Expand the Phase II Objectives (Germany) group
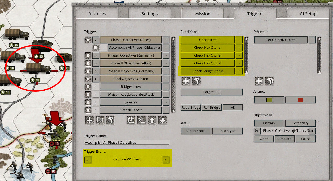333x181 pixels. click(96, 71)
